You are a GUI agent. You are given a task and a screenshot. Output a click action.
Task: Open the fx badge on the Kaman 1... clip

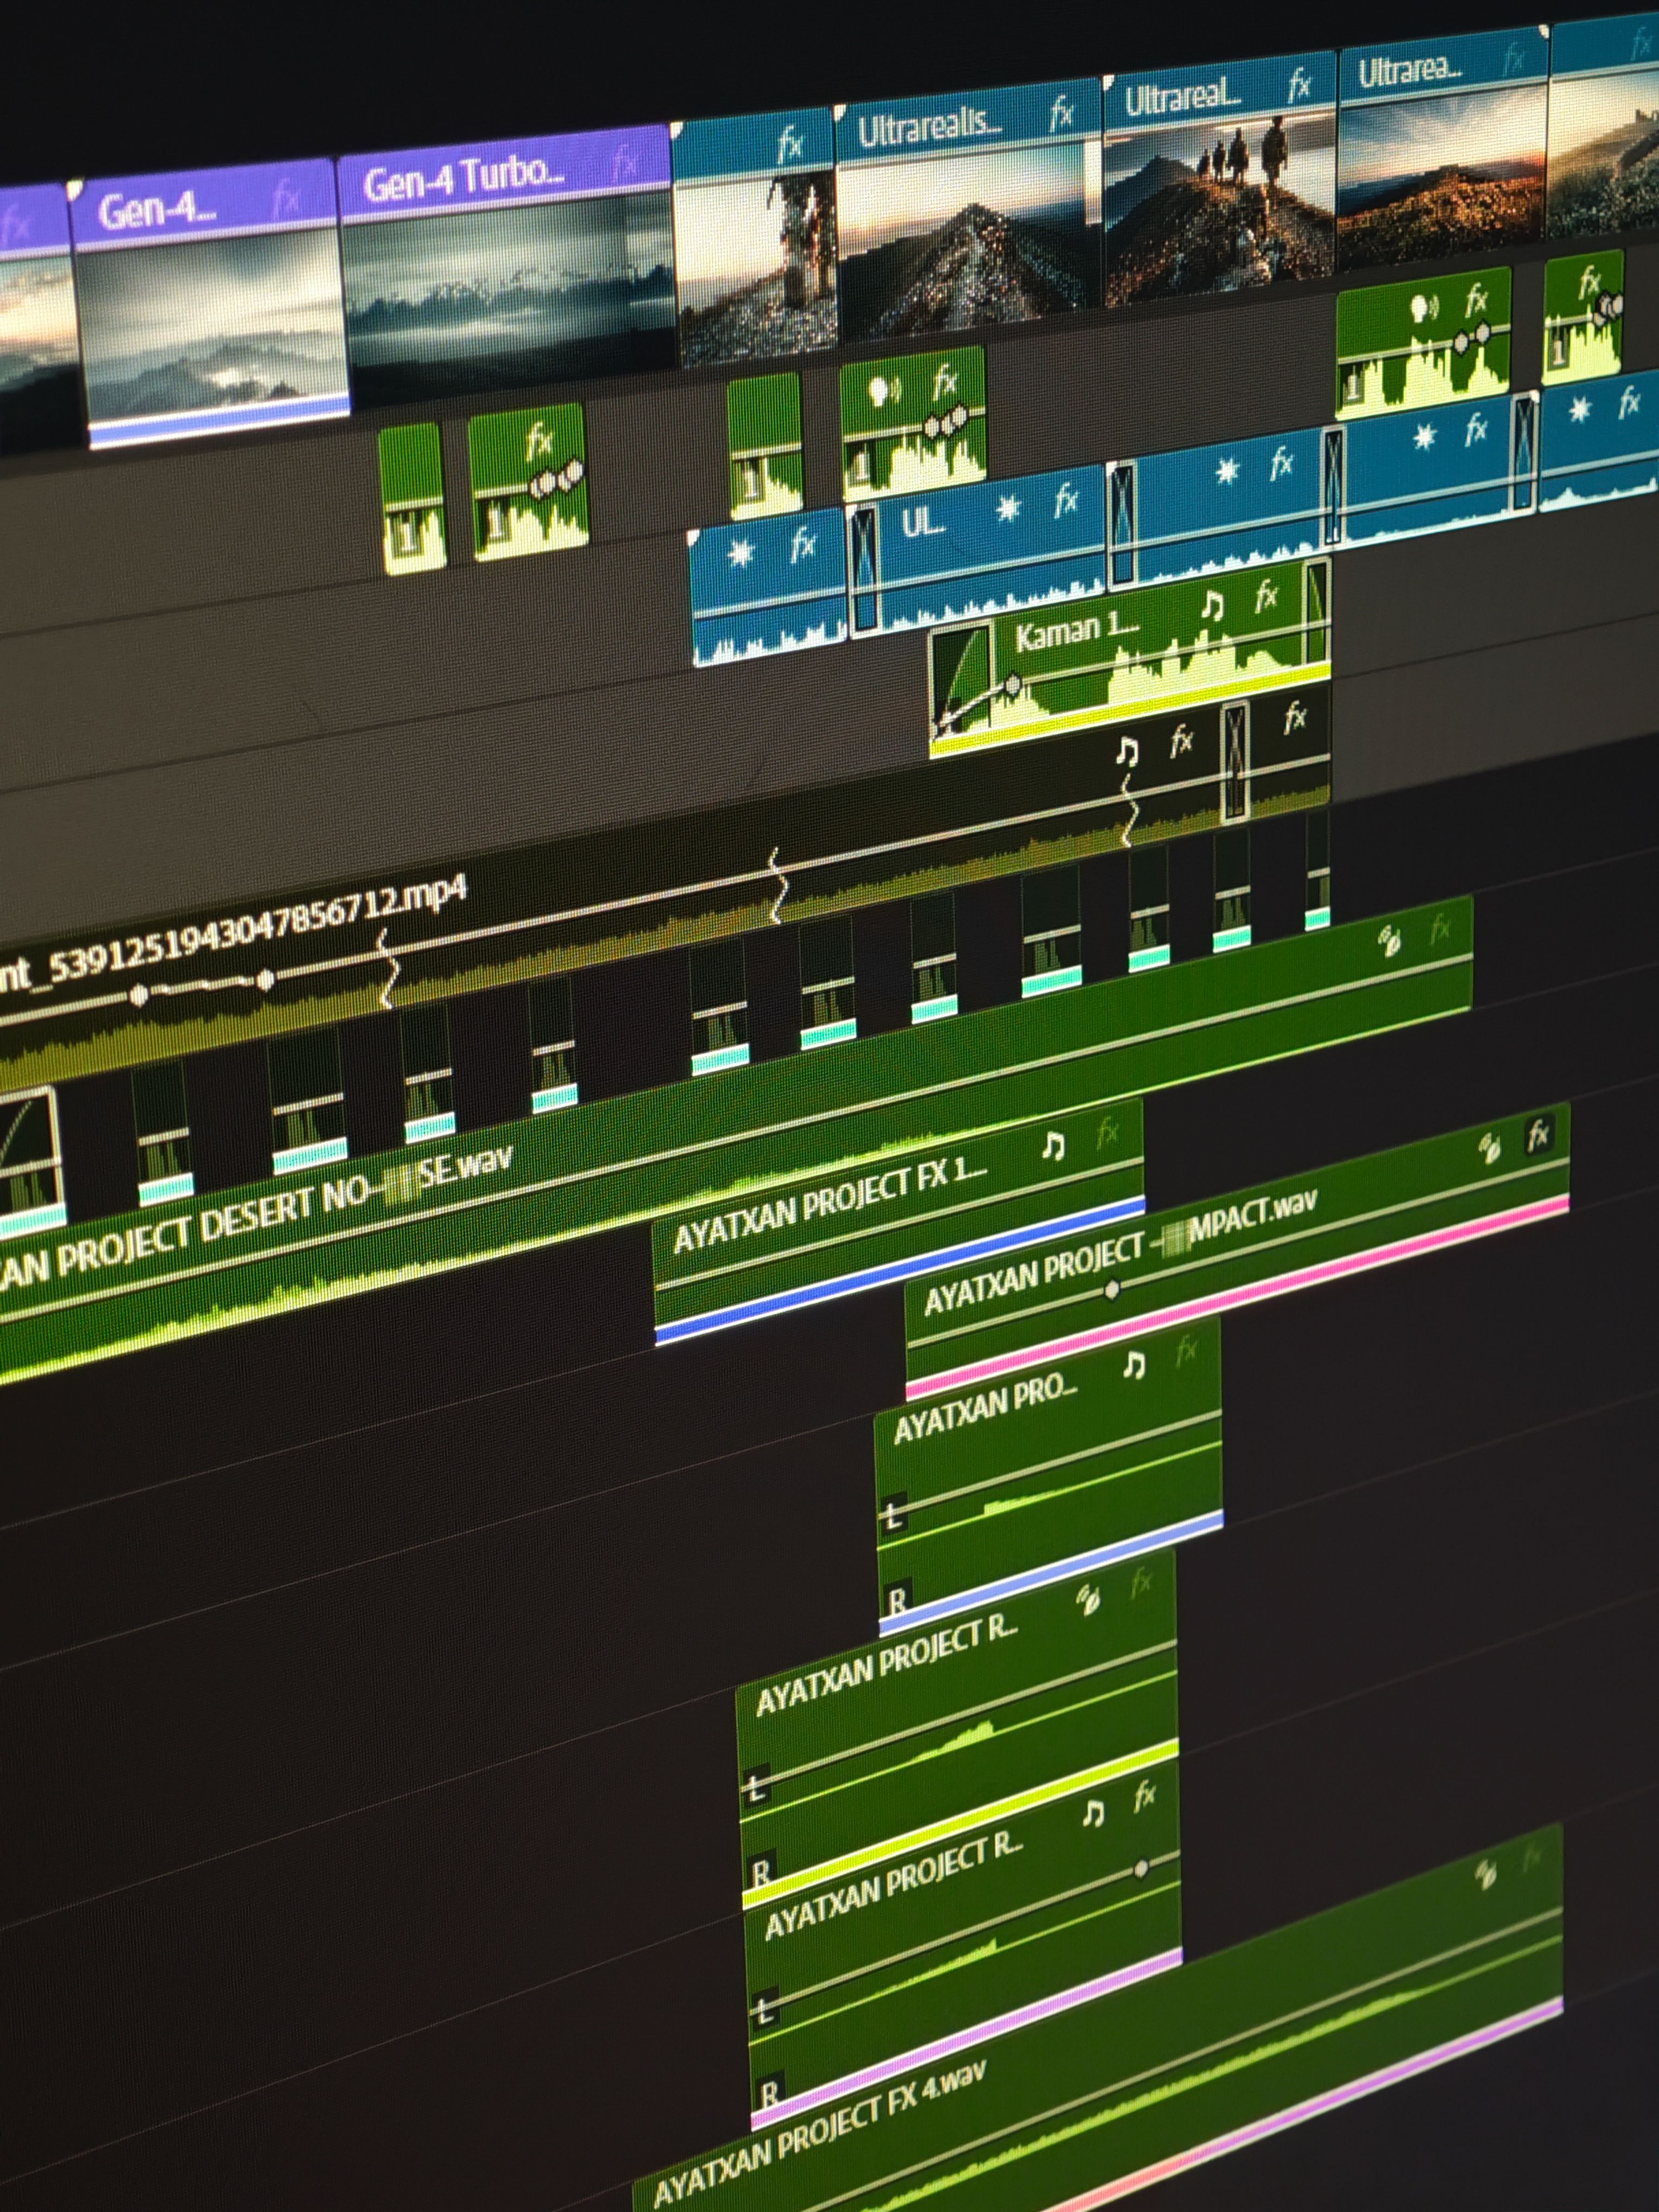1266,598
